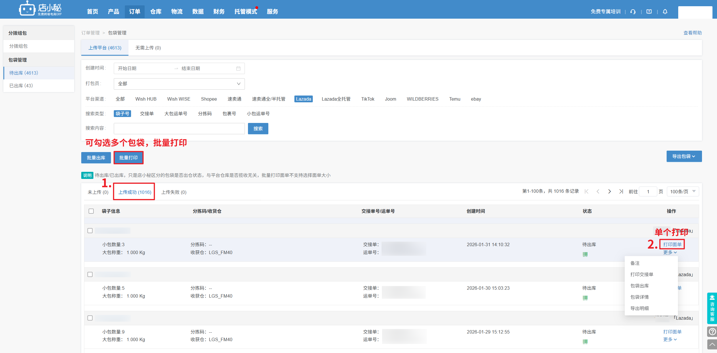Click barcode icon of first bag row
The width and height of the screenshot is (717, 353).
(x=585, y=254)
